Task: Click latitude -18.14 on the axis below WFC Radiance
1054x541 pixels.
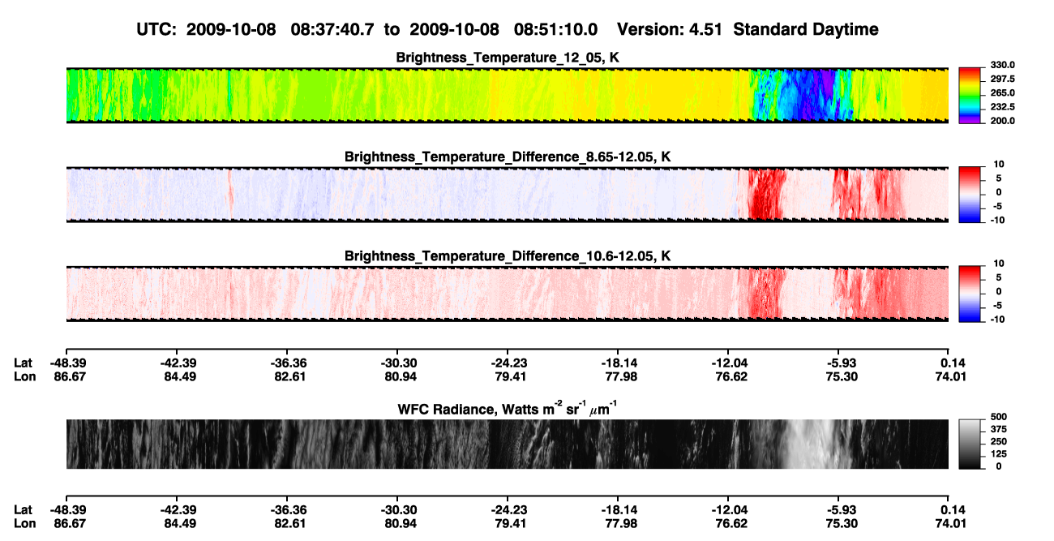Action: [x=619, y=510]
